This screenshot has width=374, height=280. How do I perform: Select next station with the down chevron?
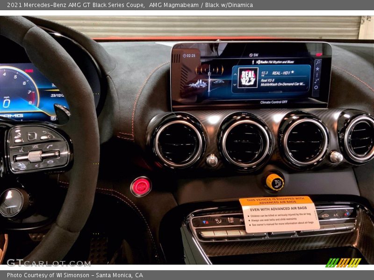coord(235,84)
